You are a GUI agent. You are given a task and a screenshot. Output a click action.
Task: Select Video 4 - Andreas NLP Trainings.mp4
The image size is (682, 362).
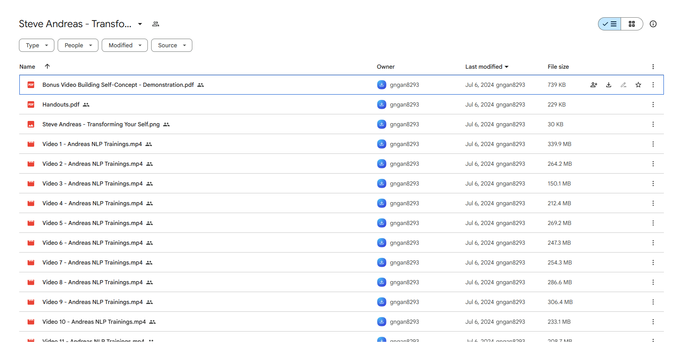tap(93, 203)
